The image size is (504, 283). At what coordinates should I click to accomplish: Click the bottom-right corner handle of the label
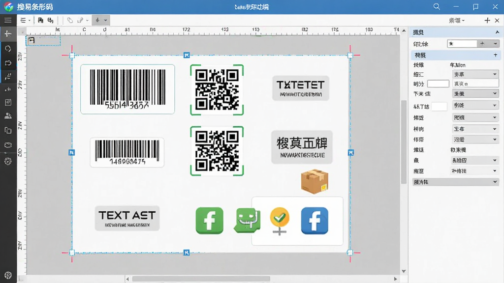[x=350, y=253]
